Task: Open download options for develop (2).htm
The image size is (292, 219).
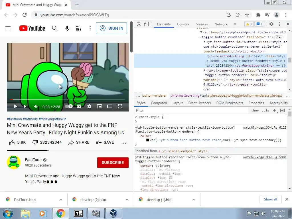Action: pyautogui.click(x=127, y=200)
